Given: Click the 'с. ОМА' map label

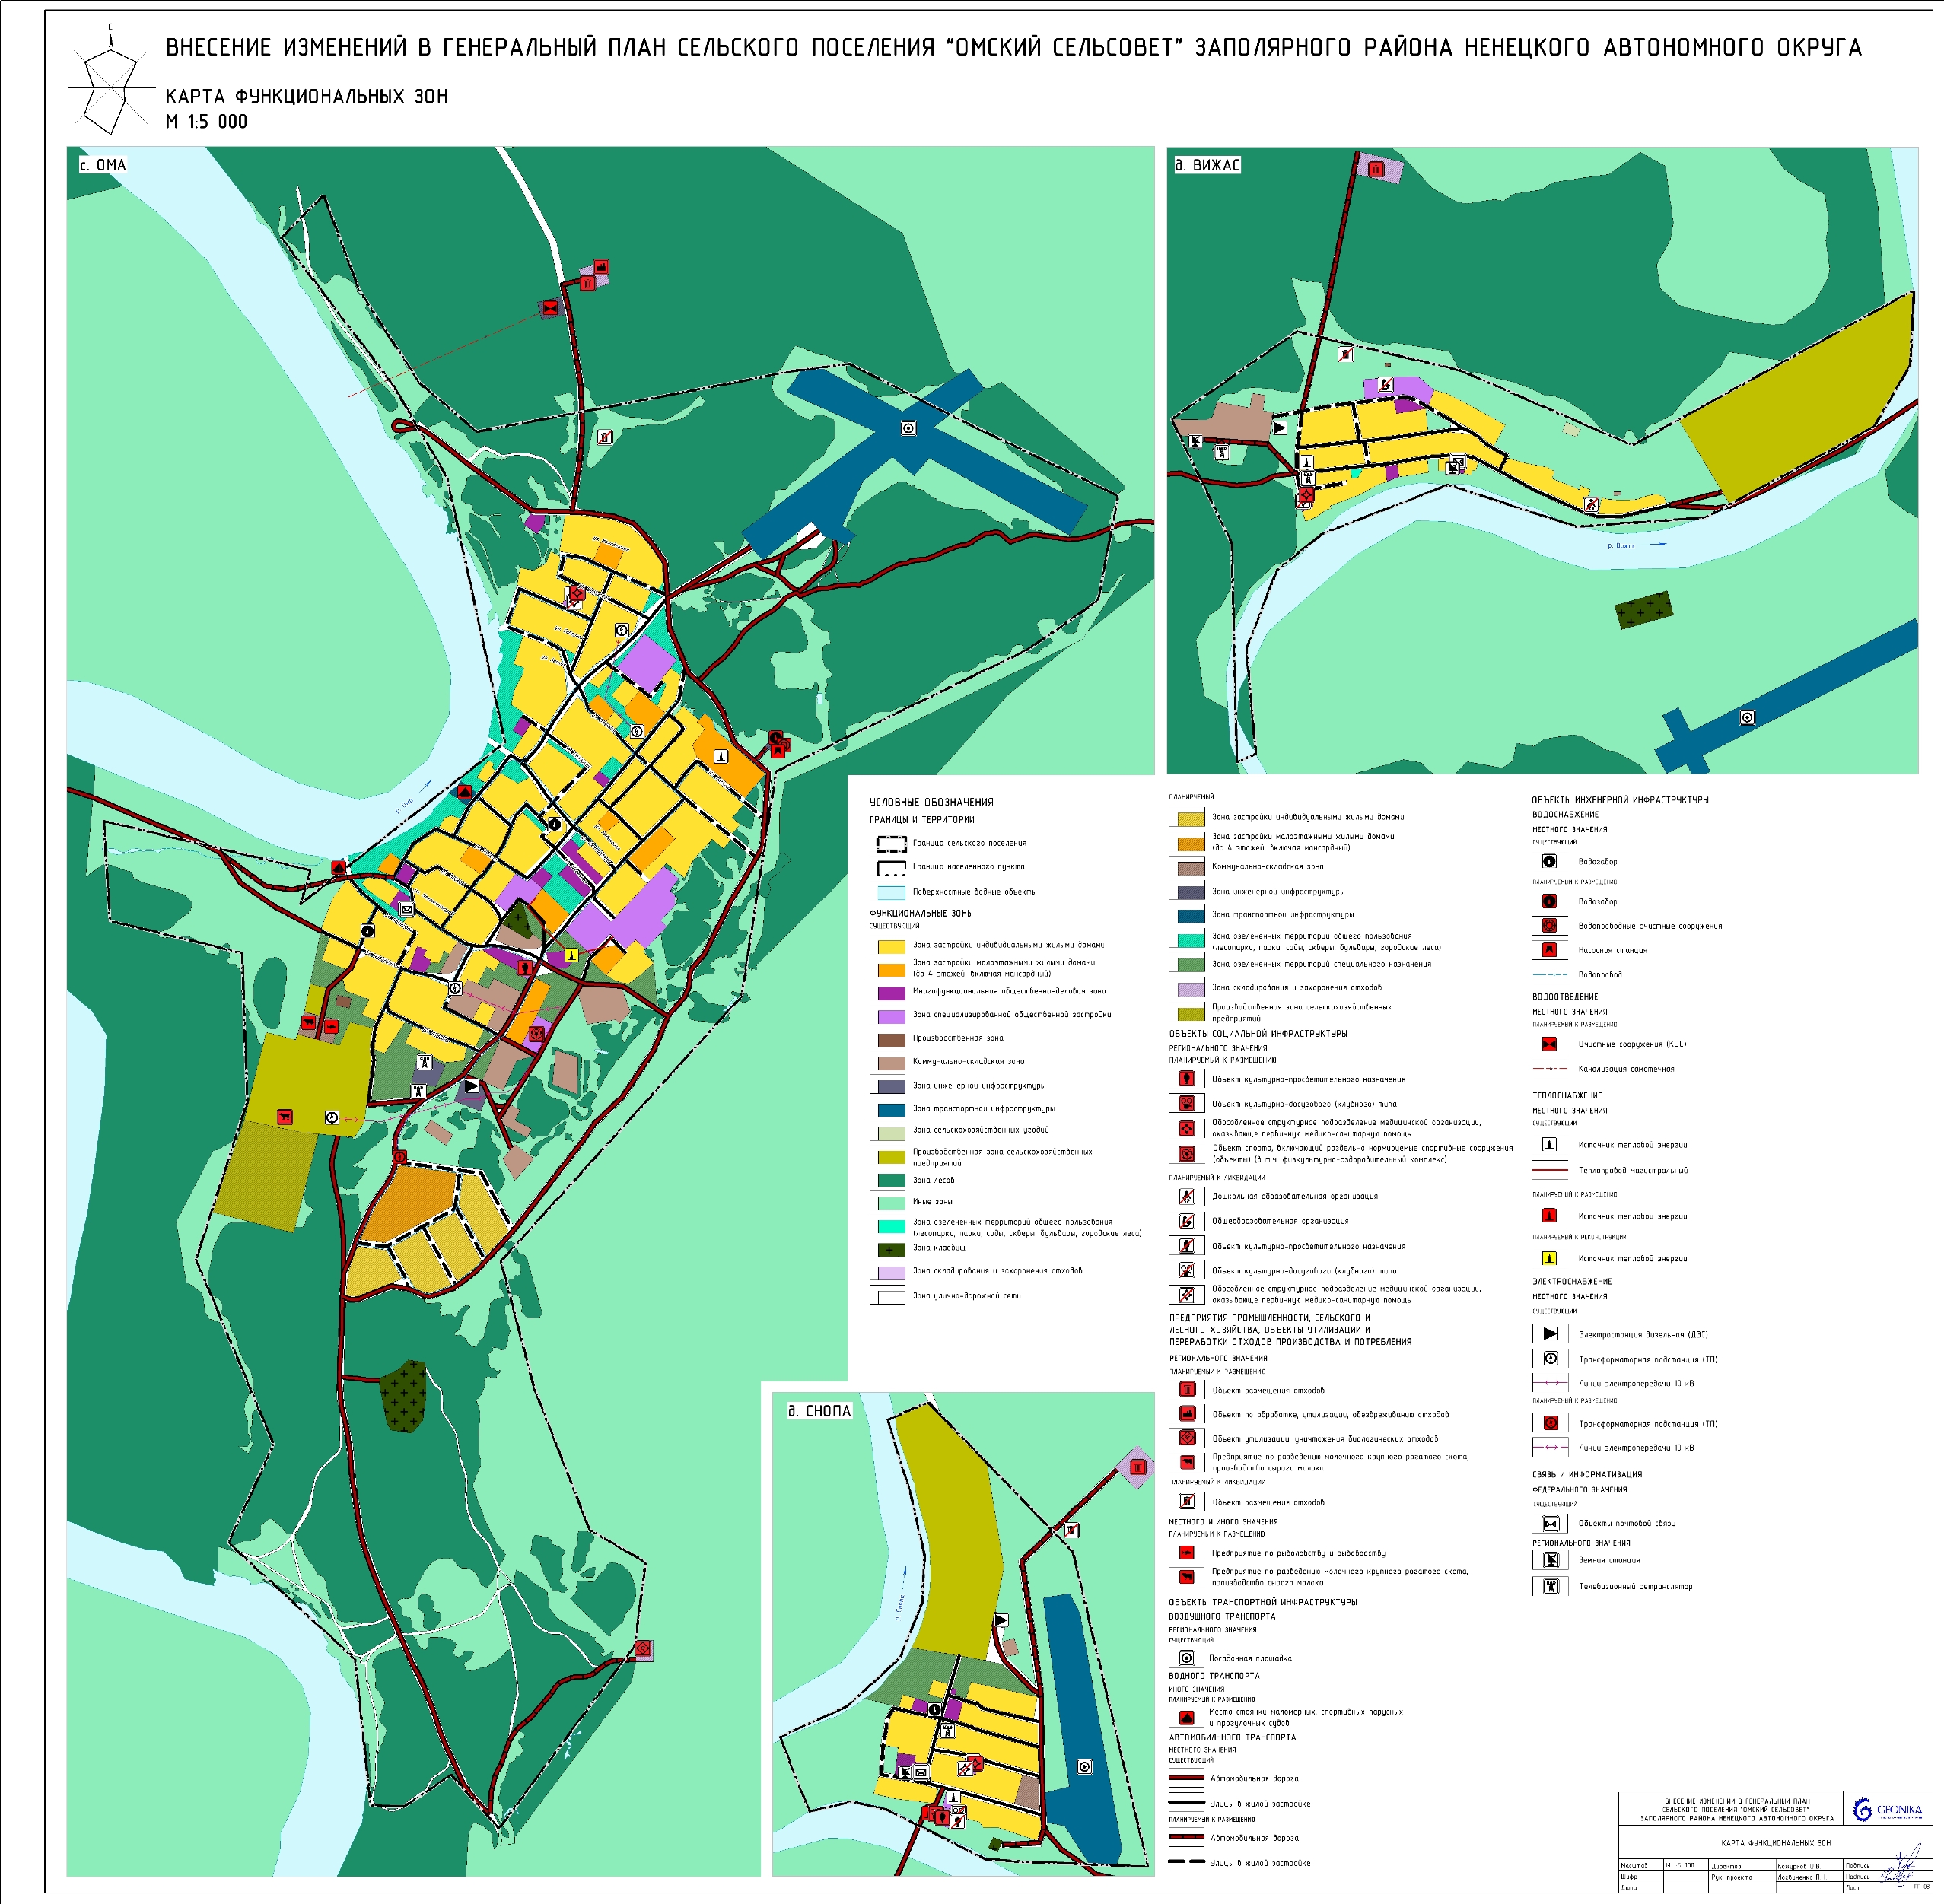Looking at the screenshot, I should pyautogui.click(x=103, y=165).
